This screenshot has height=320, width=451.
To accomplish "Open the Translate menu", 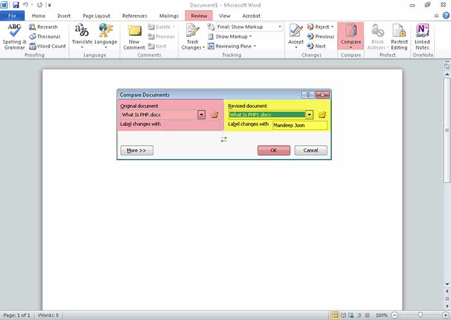I will coord(82,37).
